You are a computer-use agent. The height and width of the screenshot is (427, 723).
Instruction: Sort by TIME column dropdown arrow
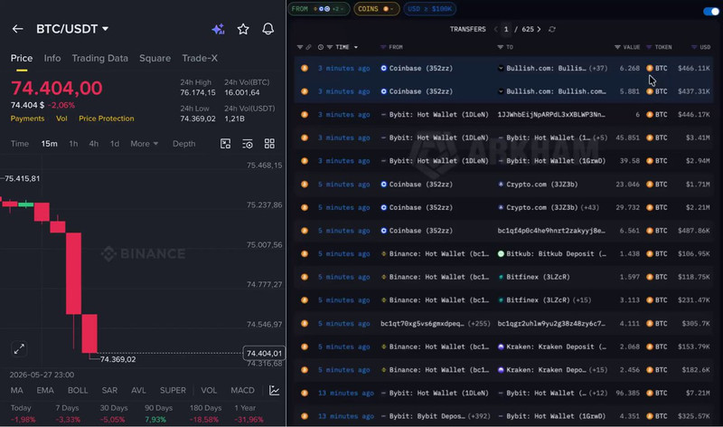click(x=355, y=48)
